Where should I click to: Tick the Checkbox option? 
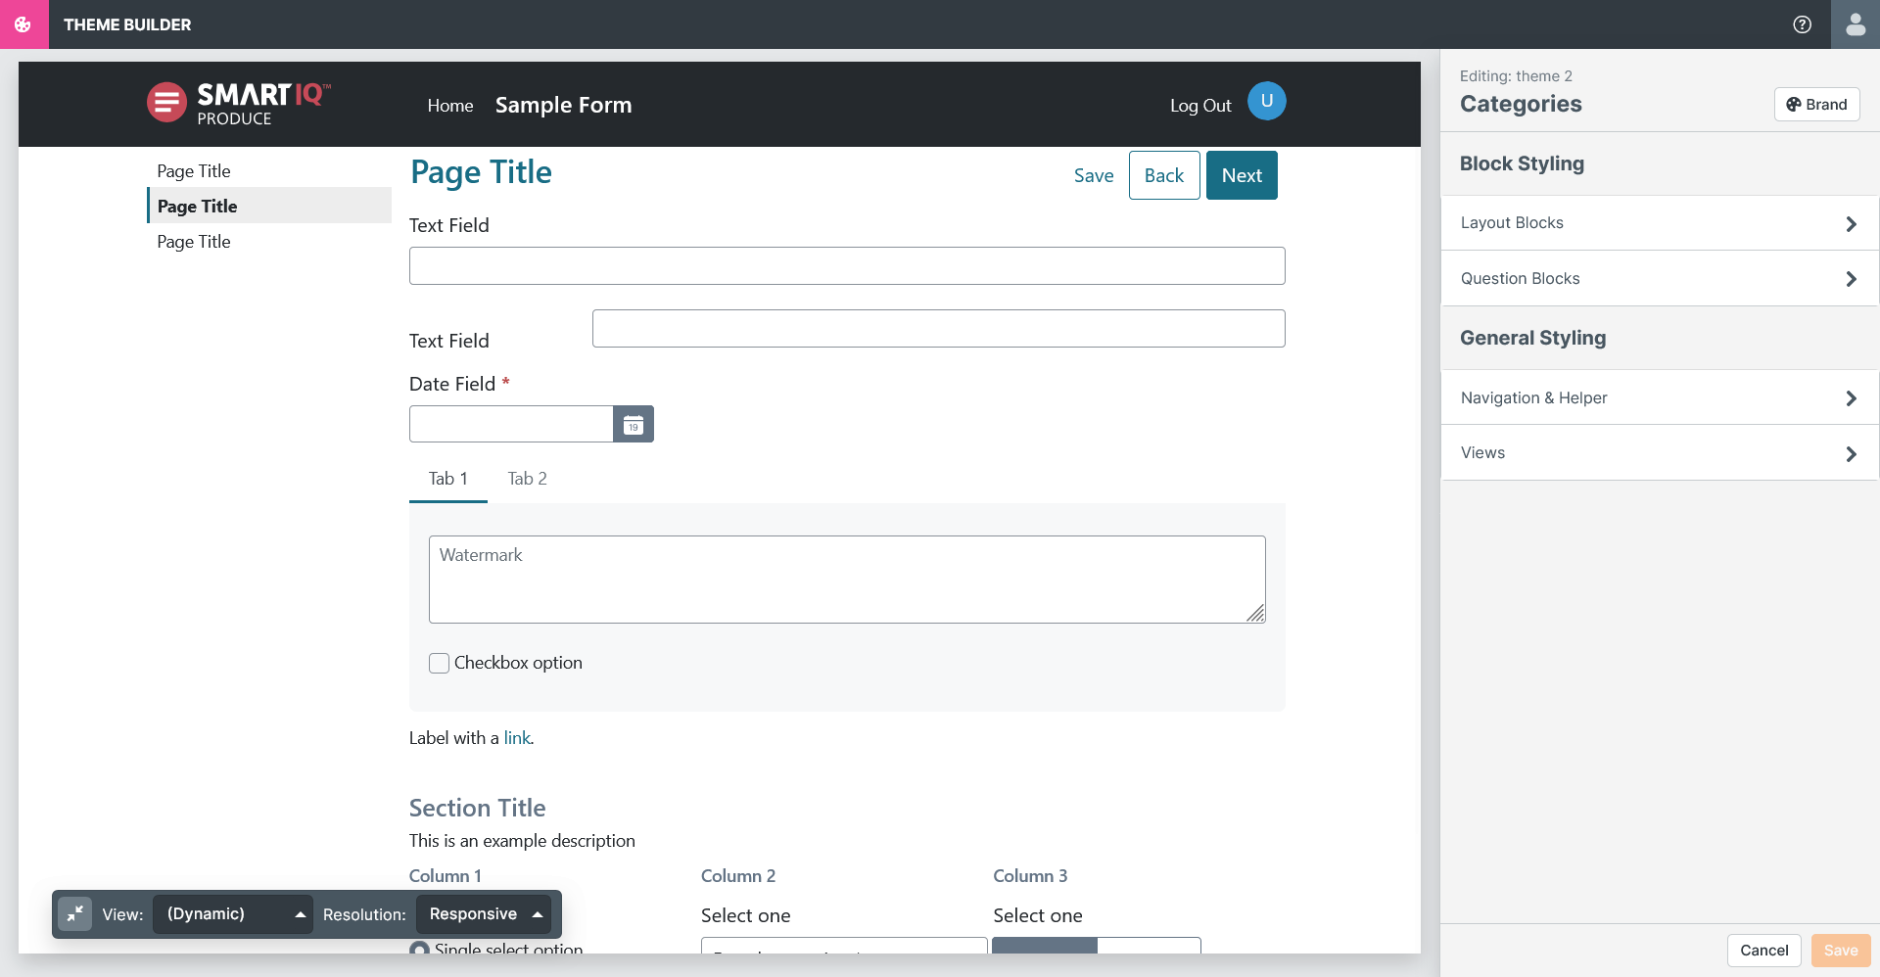pyautogui.click(x=439, y=663)
